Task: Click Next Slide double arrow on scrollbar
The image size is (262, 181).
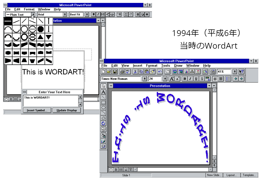Action: click(214, 165)
